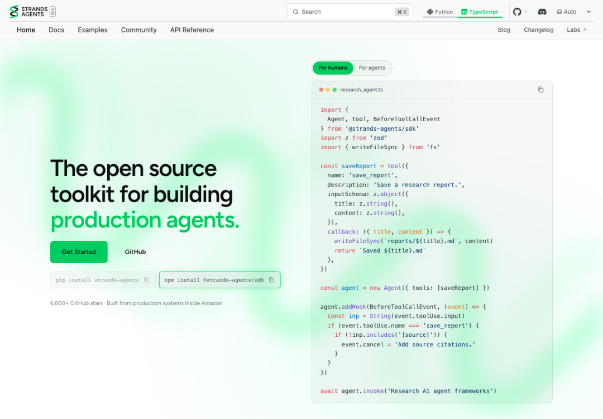Viewport: 603px width, 419px height.
Task: Open the Labs external link
Action: tap(576, 30)
